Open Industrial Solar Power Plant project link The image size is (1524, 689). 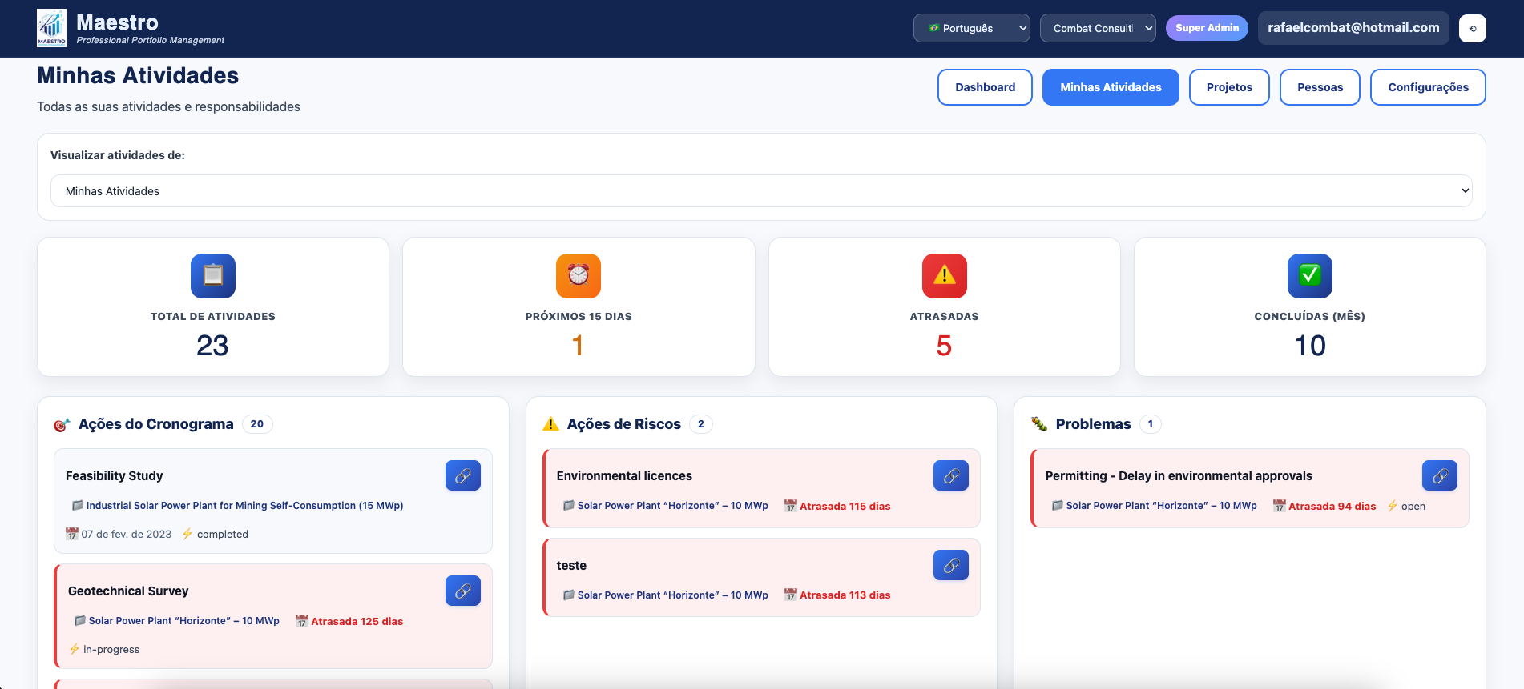[244, 506]
